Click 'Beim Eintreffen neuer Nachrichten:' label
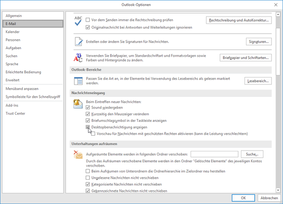 click(x=114, y=102)
